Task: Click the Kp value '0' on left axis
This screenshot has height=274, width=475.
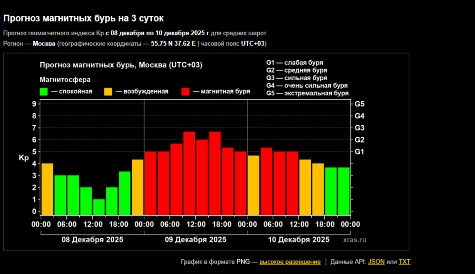Action: (34, 211)
